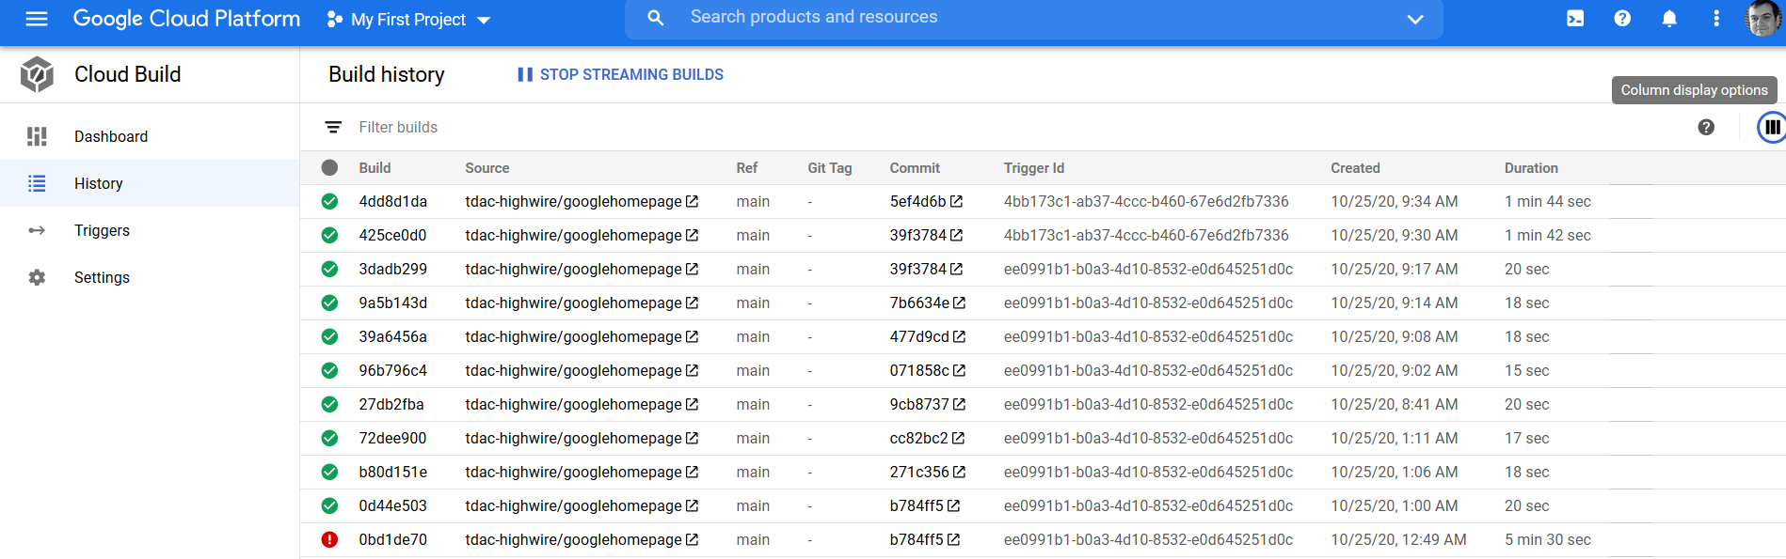Open the My First Project selector dropdown
The image size is (1786, 559).
[408, 20]
